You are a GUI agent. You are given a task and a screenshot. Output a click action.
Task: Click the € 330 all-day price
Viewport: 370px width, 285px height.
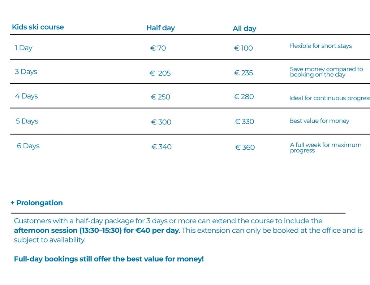click(245, 122)
